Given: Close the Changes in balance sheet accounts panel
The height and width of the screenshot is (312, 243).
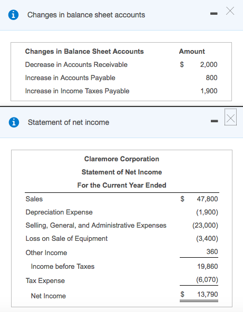Looking at the screenshot, I should click(230, 11).
